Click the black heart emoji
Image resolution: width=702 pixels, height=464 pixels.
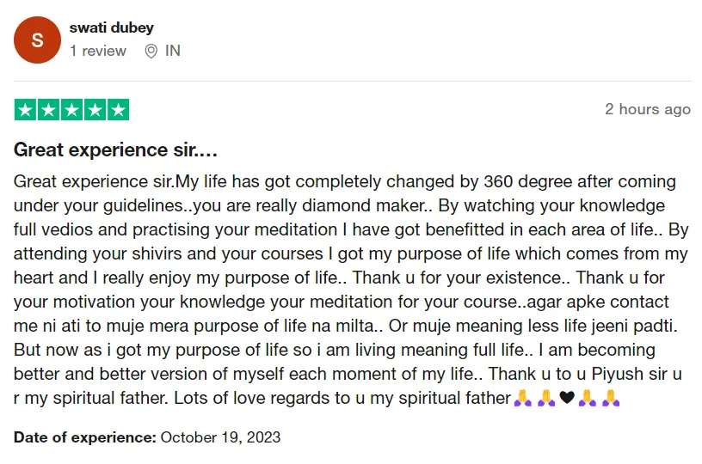pyautogui.click(x=567, y=397)
